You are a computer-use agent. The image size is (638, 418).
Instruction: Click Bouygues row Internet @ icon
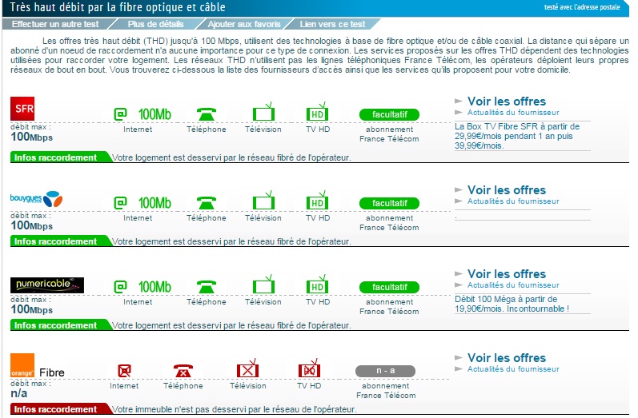120,203
